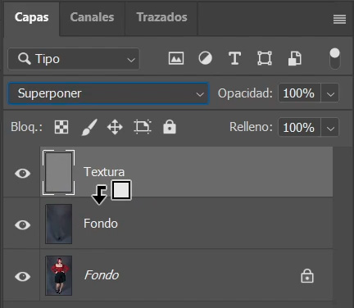Filter for adjustment layers icon
The height and width of the screenshot is (308, 354).
(x=205, y=58)
